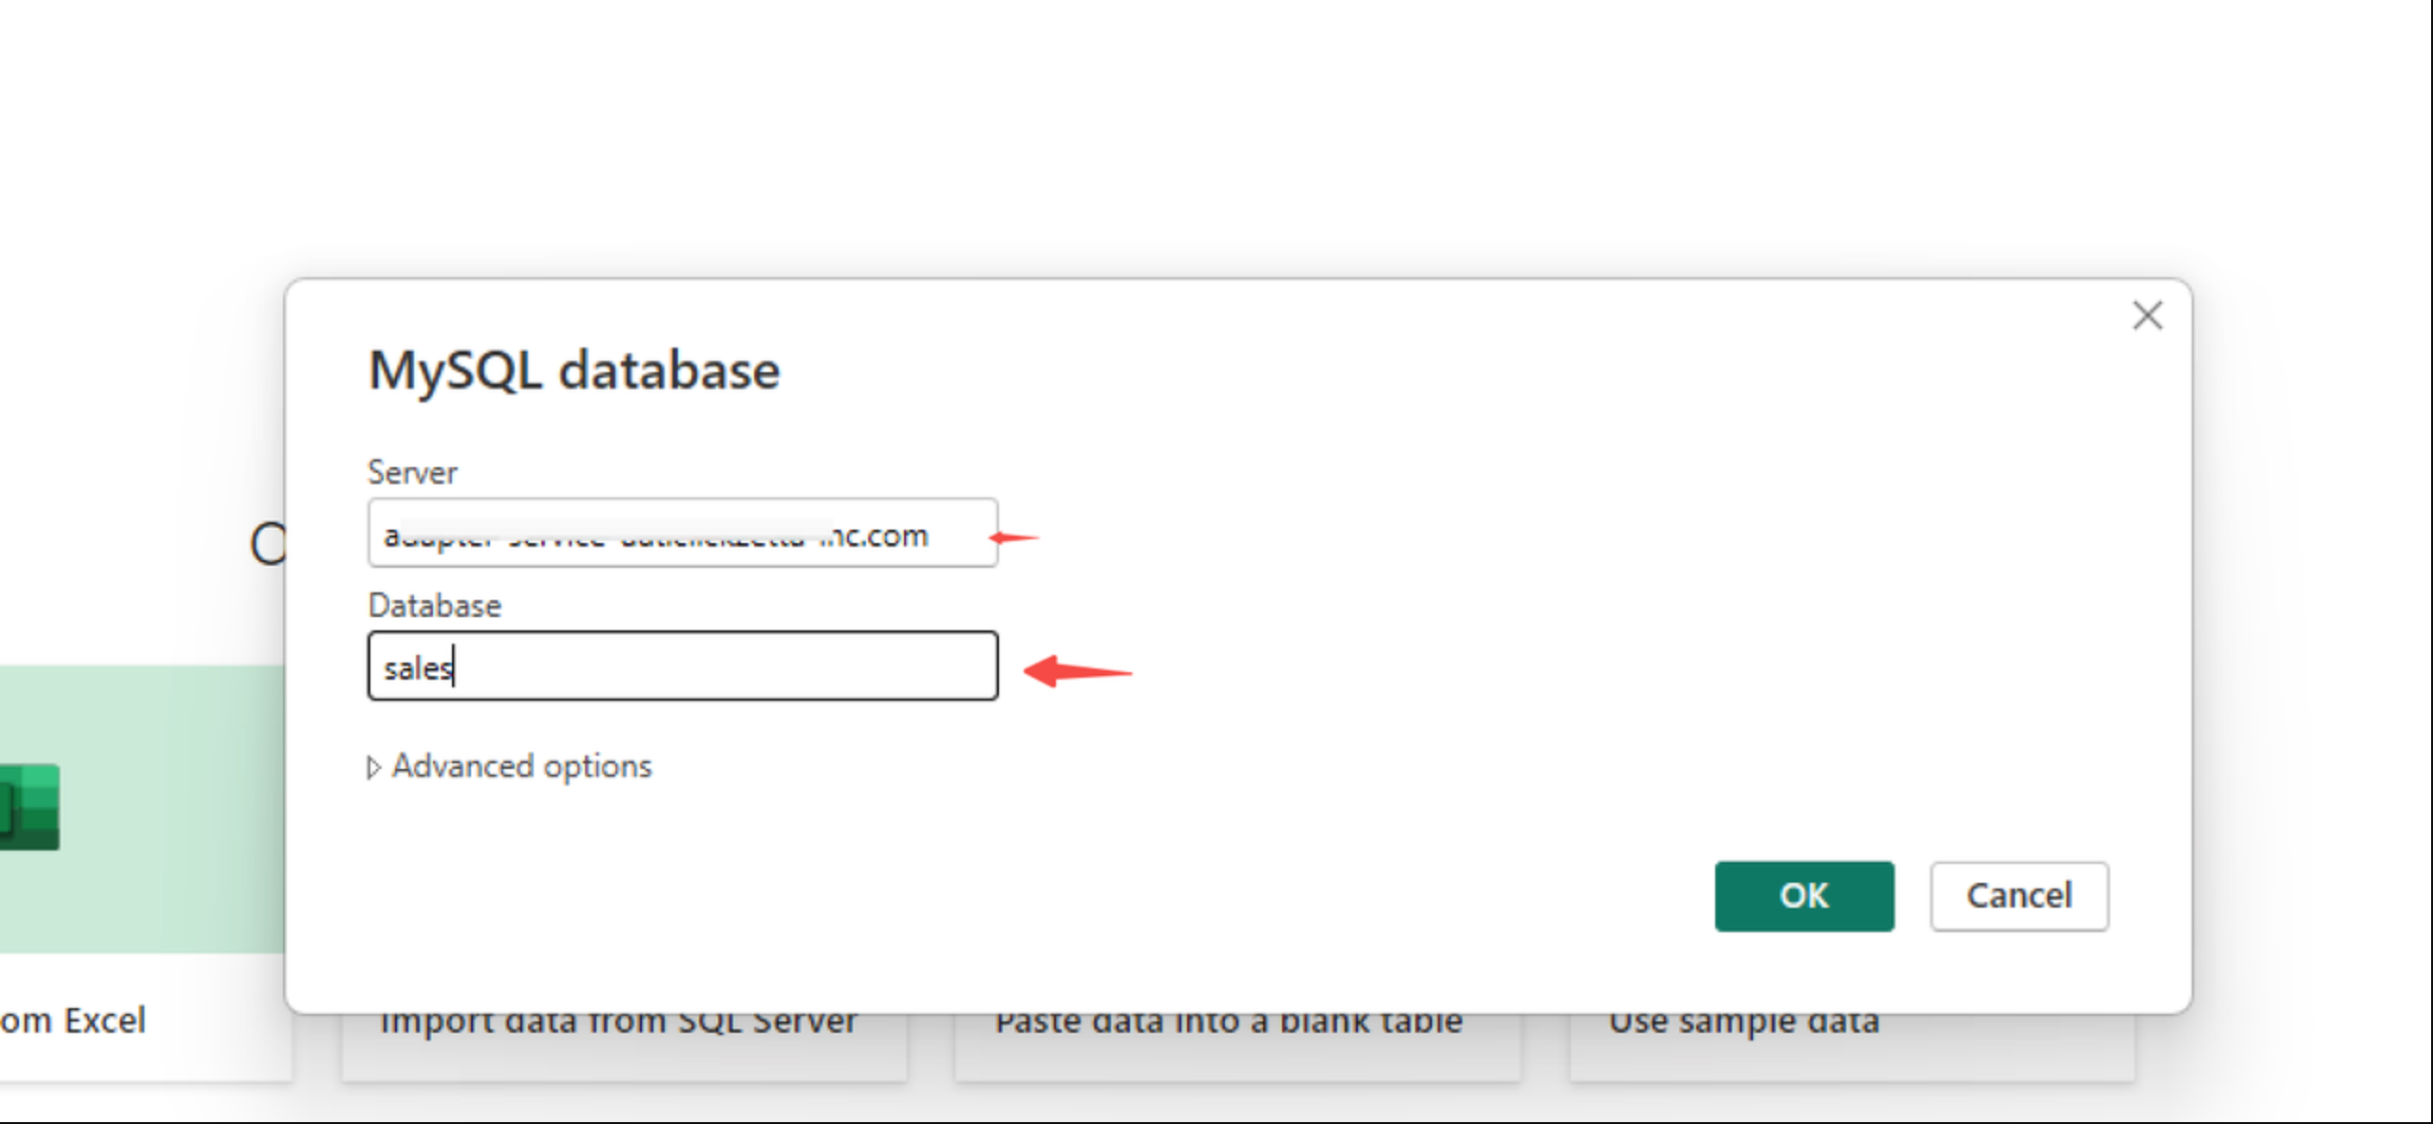
Task: Click the partially hidden heading letter left of dialog
Action: (x=267, y=545)
